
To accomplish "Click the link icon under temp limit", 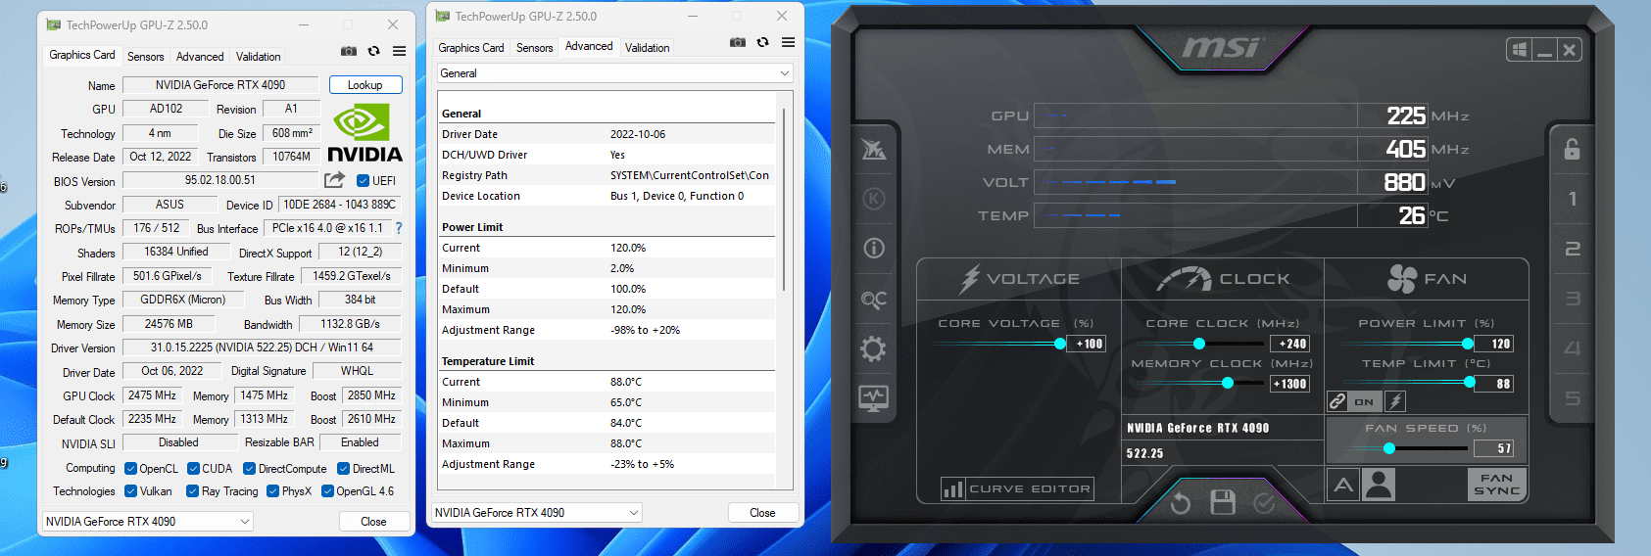I will point(1337,401).
